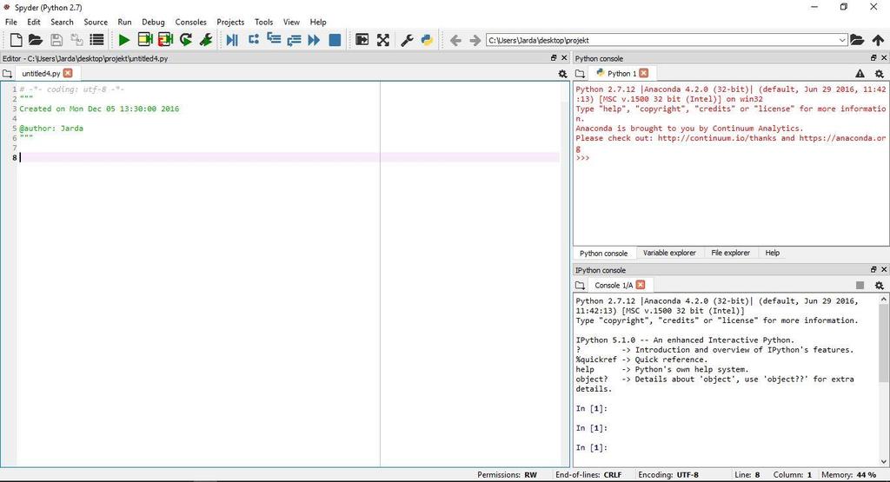Open the Tools menu

tap(264, 22)
